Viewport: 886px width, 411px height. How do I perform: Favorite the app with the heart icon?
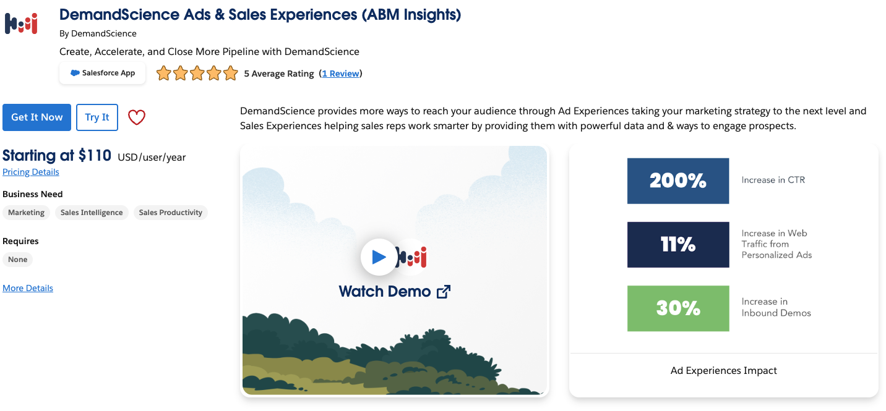137,117
